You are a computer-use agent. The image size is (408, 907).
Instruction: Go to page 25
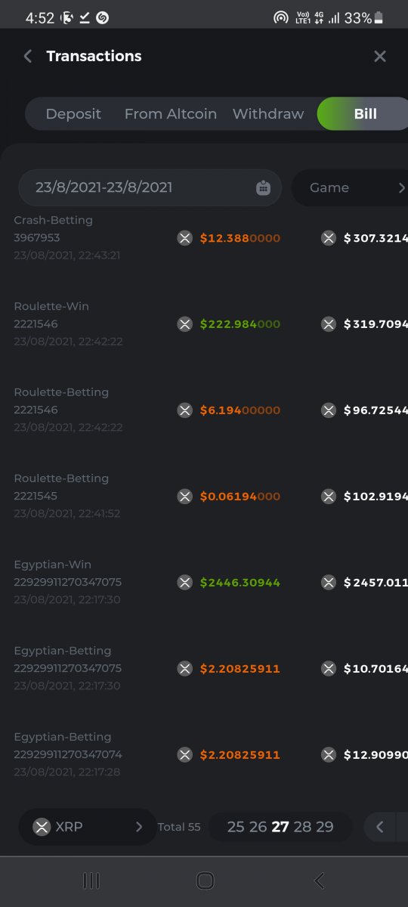click(236, 827)
